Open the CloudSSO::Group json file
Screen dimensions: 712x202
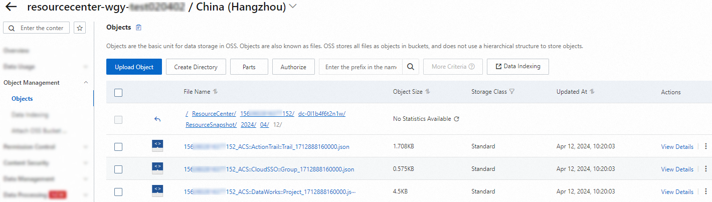tap(269, 169)
